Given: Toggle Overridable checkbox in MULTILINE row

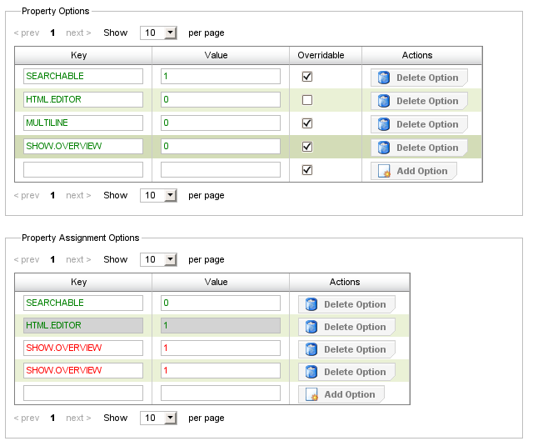Looking at the screenshot, I should [x=307, y=123].
